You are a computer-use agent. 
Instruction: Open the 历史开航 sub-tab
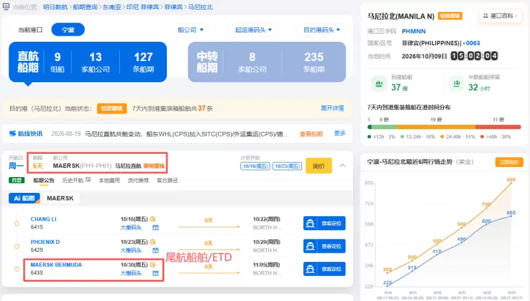73,180
